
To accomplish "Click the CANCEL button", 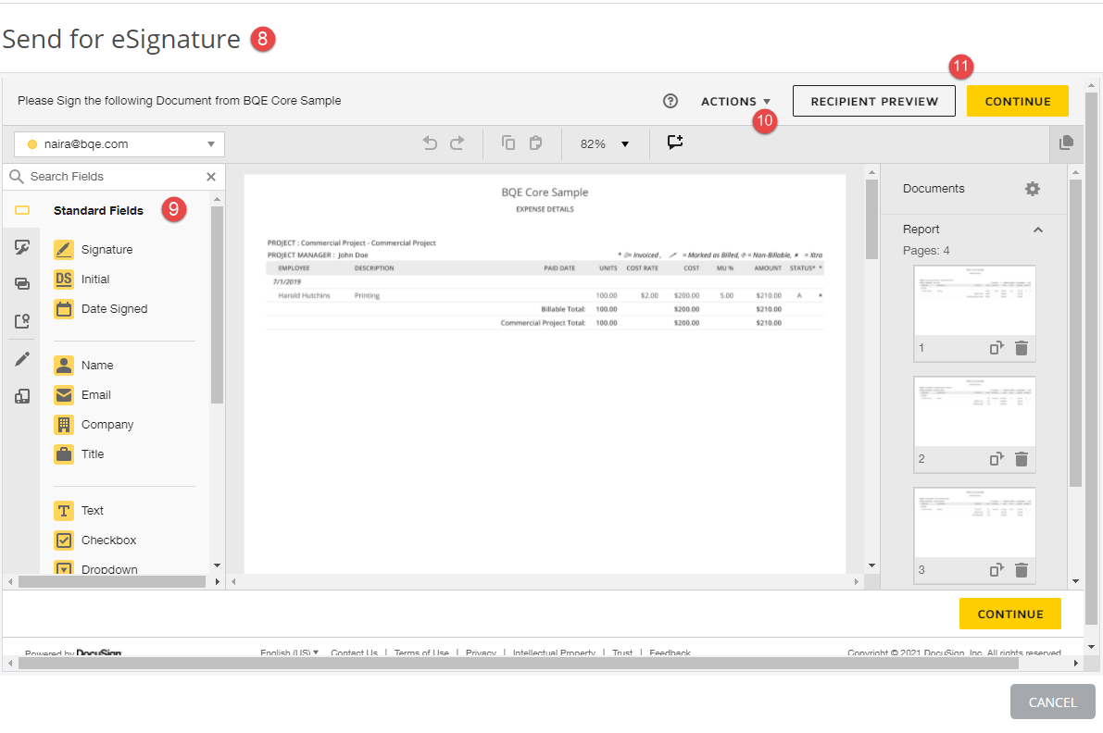I will (1052, 702).
